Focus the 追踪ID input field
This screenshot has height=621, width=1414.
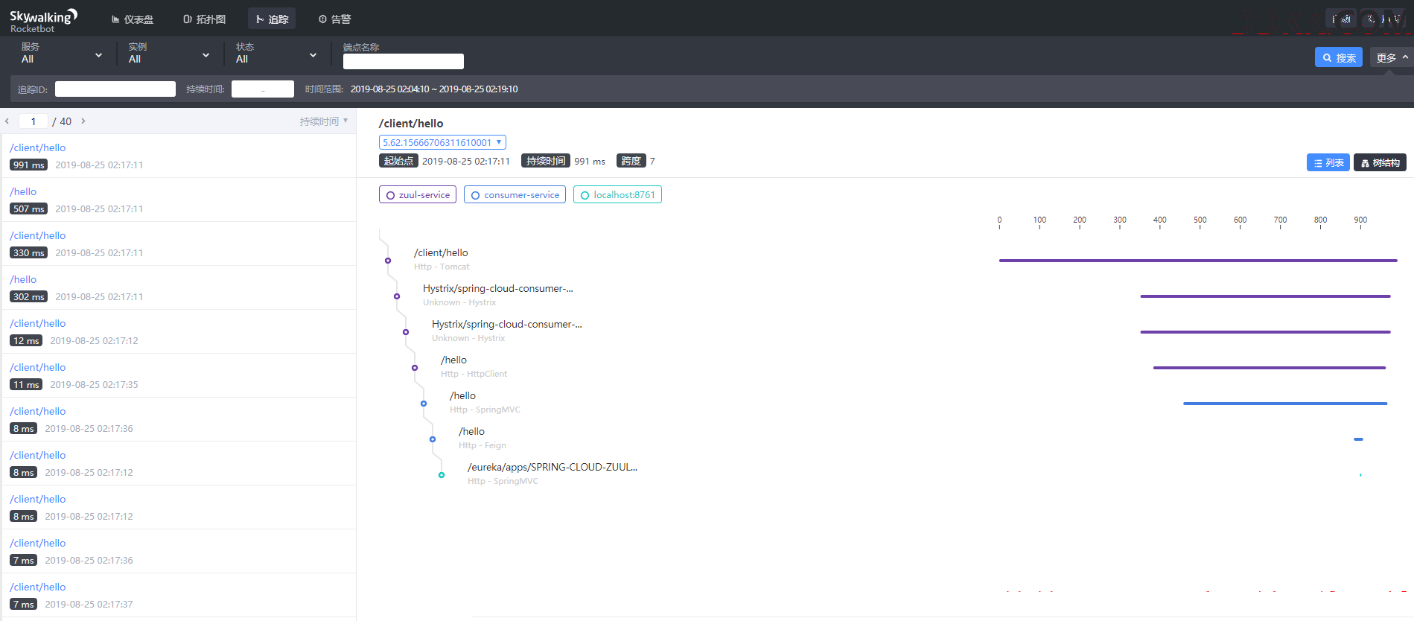coord(115,89)
